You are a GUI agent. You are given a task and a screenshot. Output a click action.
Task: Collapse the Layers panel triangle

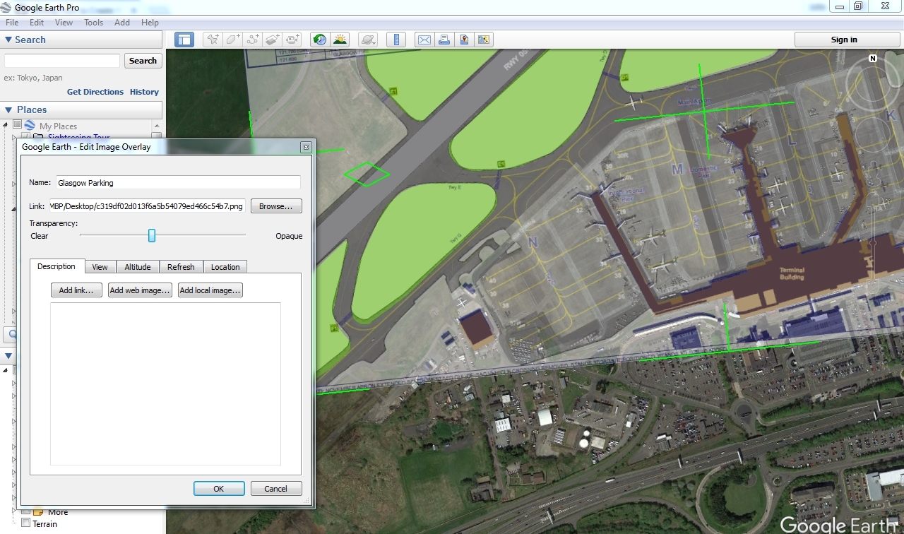pos(8,355)
